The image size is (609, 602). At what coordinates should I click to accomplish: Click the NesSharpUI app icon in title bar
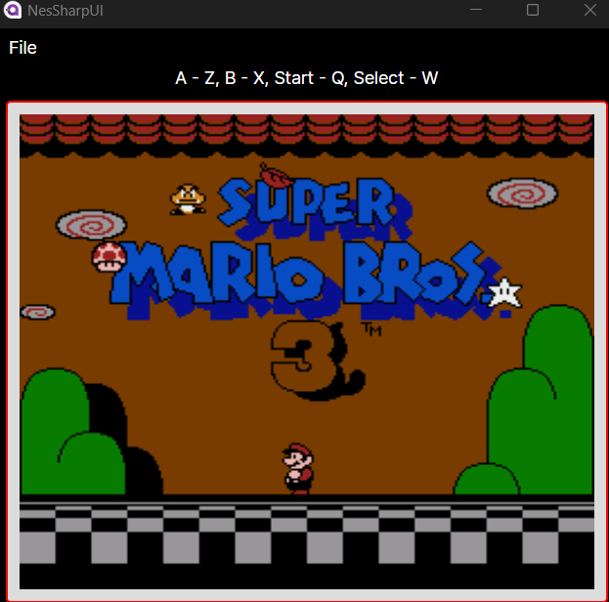tap(12, 10)
